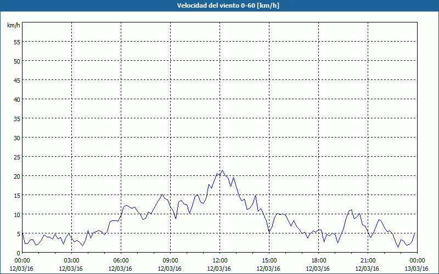Image resolution: width=439 pixels, height=274 pixels.
Task: Select the "12/03/16" date under 12:00
Action: pyautogui.click(x=219, y=269)
